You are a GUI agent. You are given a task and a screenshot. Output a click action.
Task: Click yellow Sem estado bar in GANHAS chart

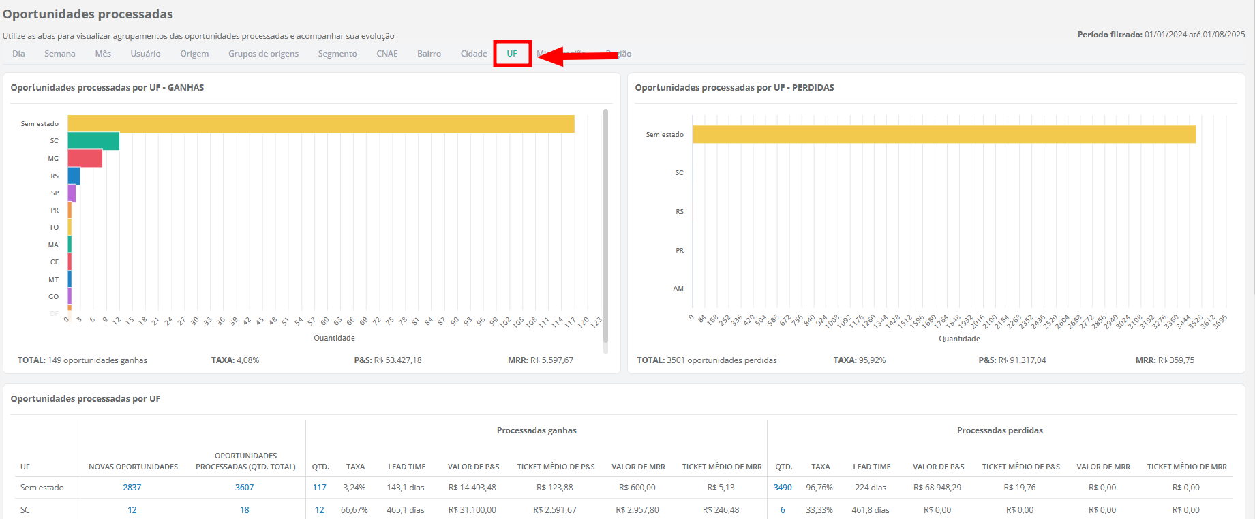coord(320,124)
